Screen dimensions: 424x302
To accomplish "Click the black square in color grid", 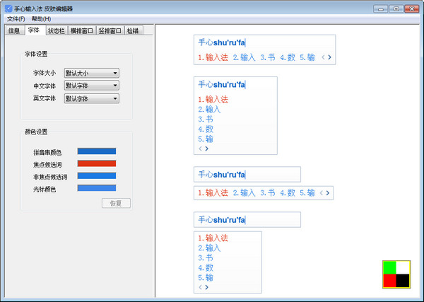I will pyautogui.click(x=403, y=281).
